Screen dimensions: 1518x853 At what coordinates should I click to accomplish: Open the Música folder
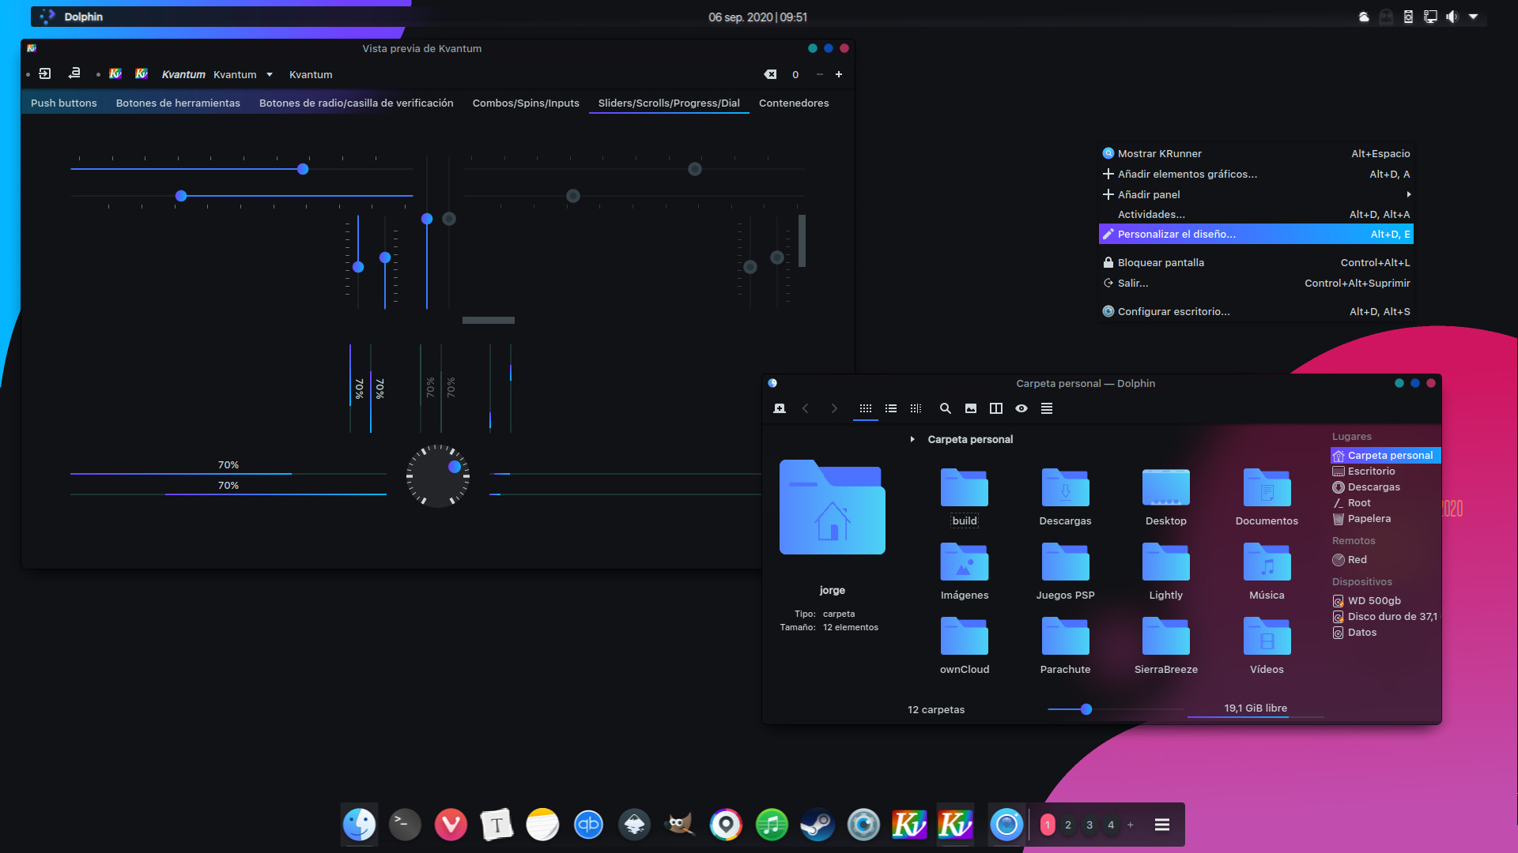pos(1267,570)
